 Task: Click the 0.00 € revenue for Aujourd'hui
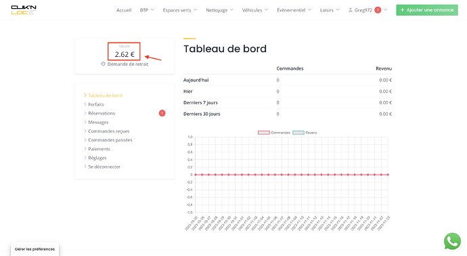[x=385, y=80]
